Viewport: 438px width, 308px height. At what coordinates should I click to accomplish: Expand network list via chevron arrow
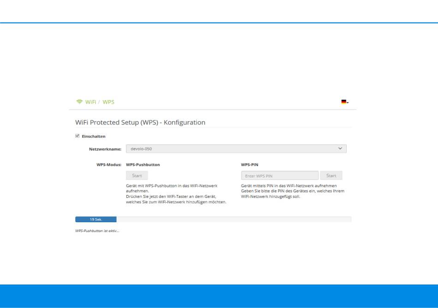340,148
